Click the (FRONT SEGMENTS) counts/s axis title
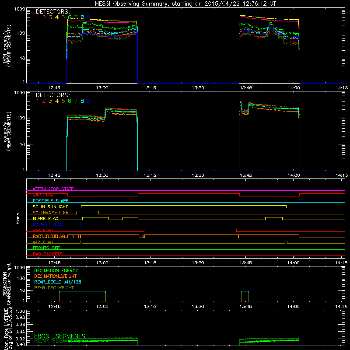 7,45
